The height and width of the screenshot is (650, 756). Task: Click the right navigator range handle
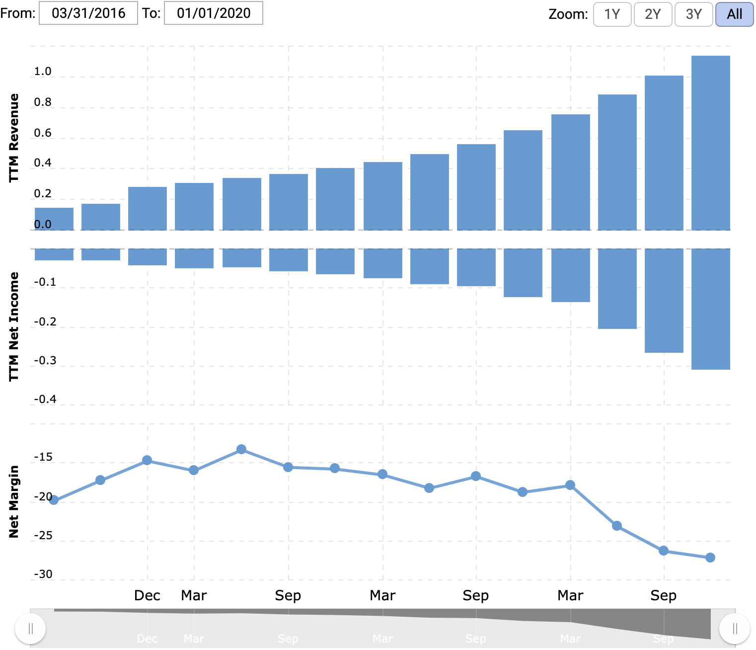coord(735,629)
